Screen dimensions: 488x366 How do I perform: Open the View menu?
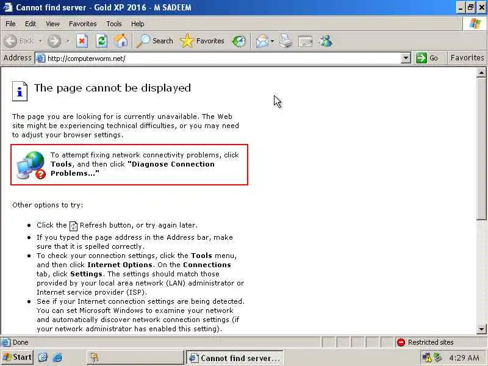tap(52, 24)
